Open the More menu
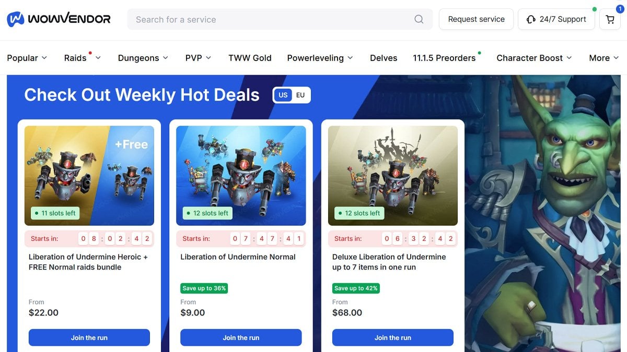Screen dimensions: 627x352 click(604, 58)
